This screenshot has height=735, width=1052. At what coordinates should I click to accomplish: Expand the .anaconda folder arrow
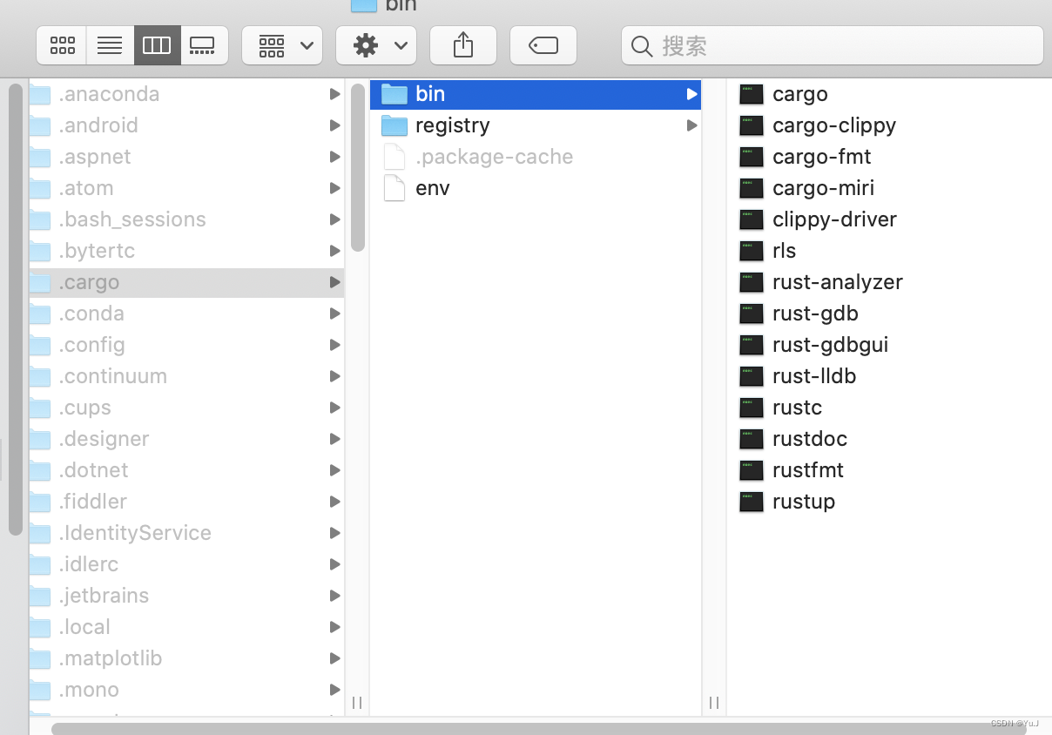tap(334, 94)
